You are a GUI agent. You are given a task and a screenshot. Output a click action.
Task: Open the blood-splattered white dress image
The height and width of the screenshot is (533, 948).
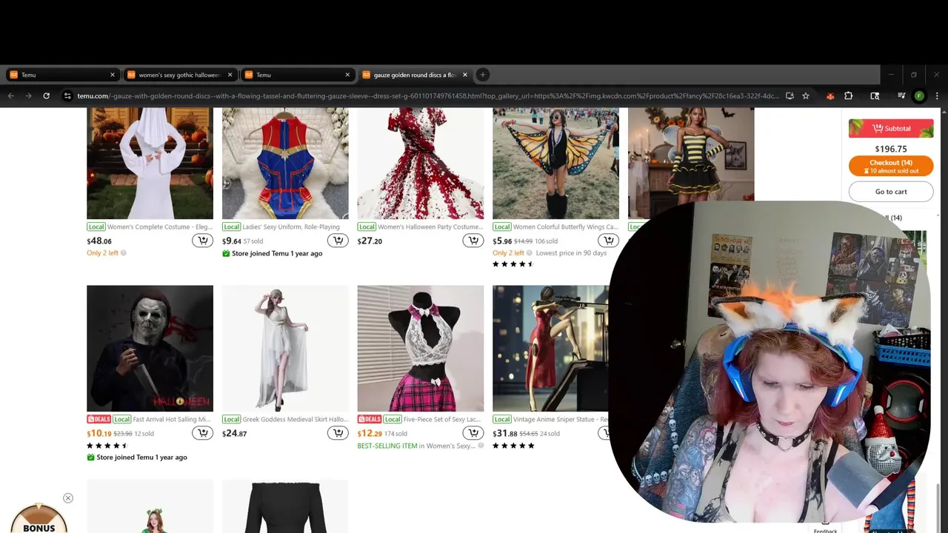[421, 163]
